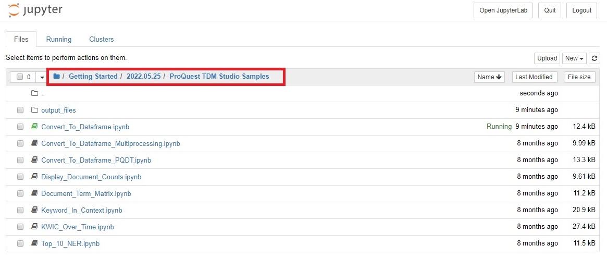The width and height of the screenshot is (607, 258).
Task: Open KWIC_Over_Time.ipynb notebook
Action: click(78, 227)
